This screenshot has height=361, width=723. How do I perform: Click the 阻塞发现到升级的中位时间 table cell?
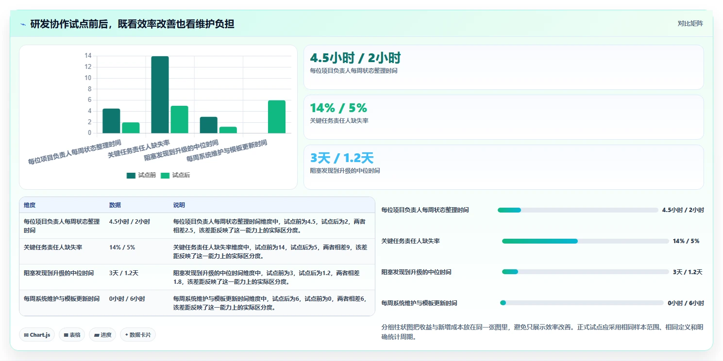pyautogui.click(x=62, y=277)
